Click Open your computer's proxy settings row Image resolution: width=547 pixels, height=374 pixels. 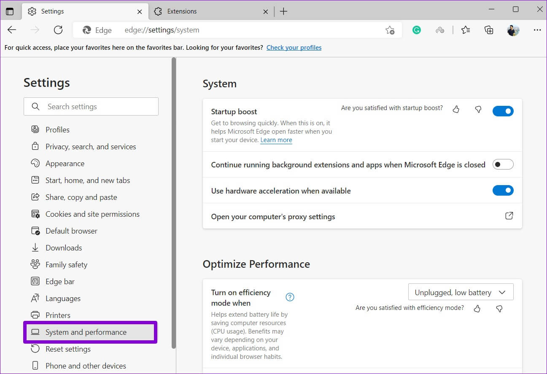[362, 216]
